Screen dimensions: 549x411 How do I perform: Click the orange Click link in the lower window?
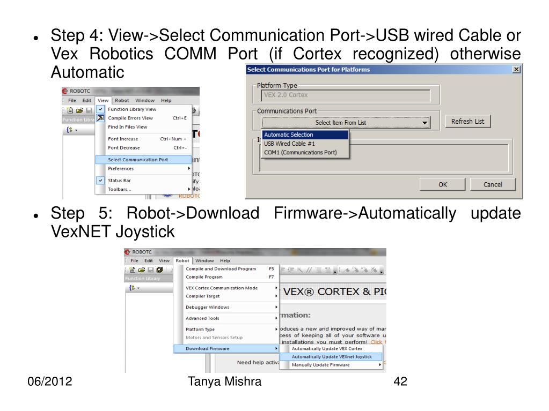(376, 342)
